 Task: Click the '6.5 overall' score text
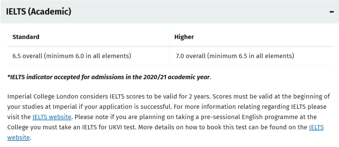(x=27, y=56)
